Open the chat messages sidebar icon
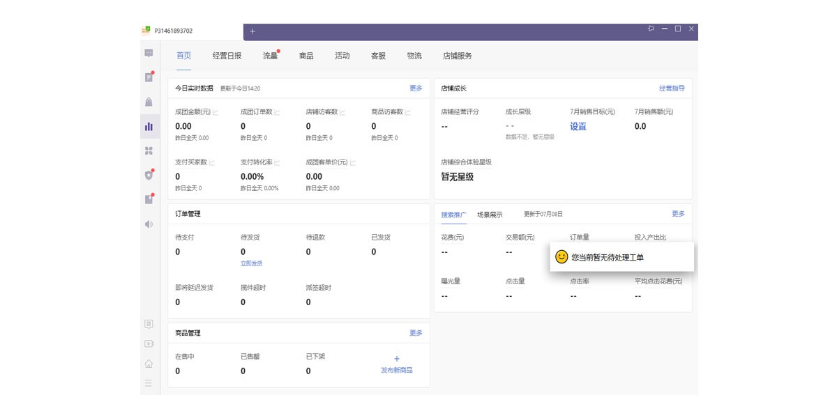 click(x=149, y=53)
